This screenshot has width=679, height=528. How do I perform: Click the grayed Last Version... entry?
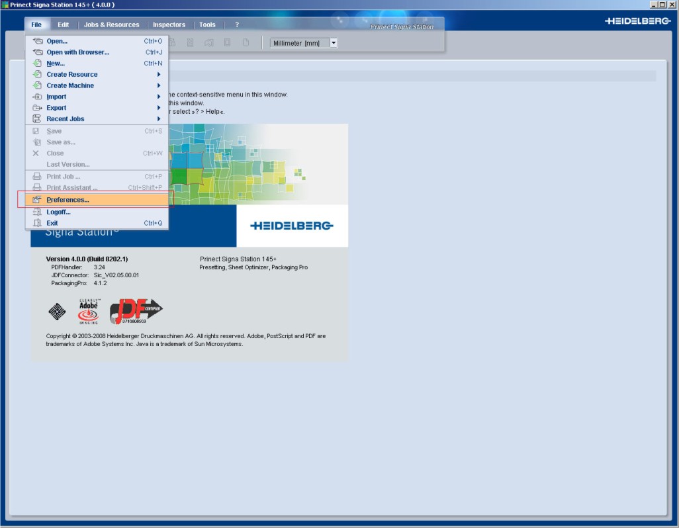click(97, 165)
